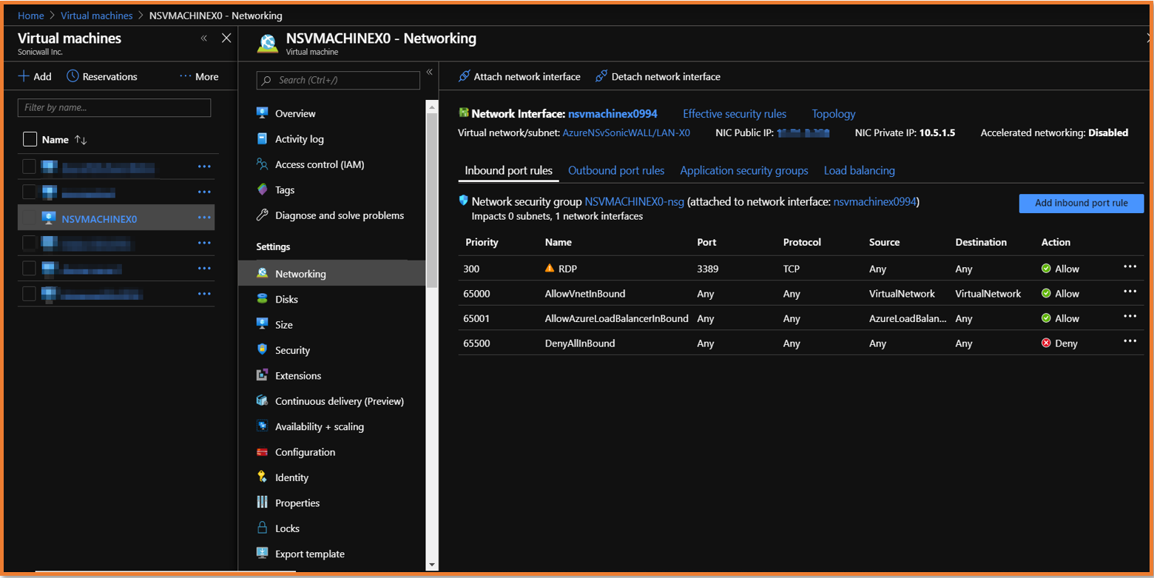Image resolution: width=1154 pixels, height=578 pixels.
Task: Open the More menu in Virtual machines
Action: 199,76
